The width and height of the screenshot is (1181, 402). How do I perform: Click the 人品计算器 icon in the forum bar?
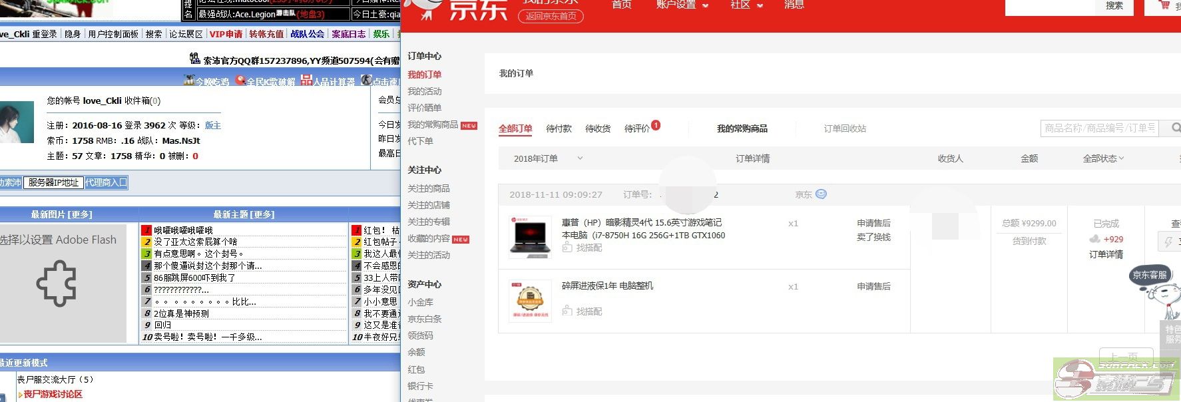(306, 81)
